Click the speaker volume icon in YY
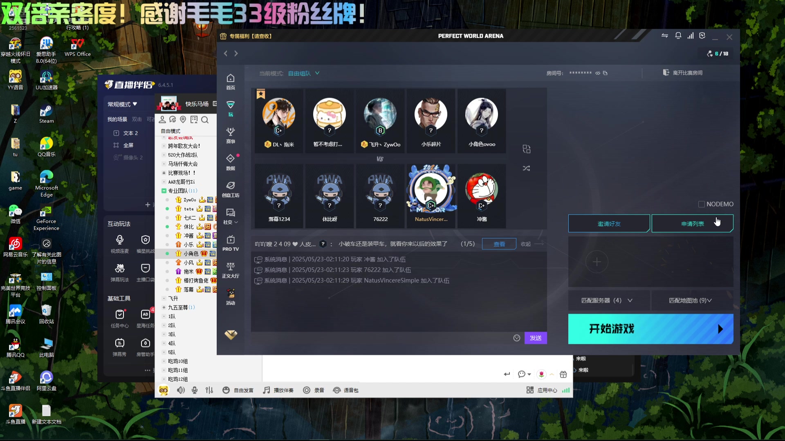The height and width of the screenshot is (441, 785). pyautogui.click(x=181, y=390)
